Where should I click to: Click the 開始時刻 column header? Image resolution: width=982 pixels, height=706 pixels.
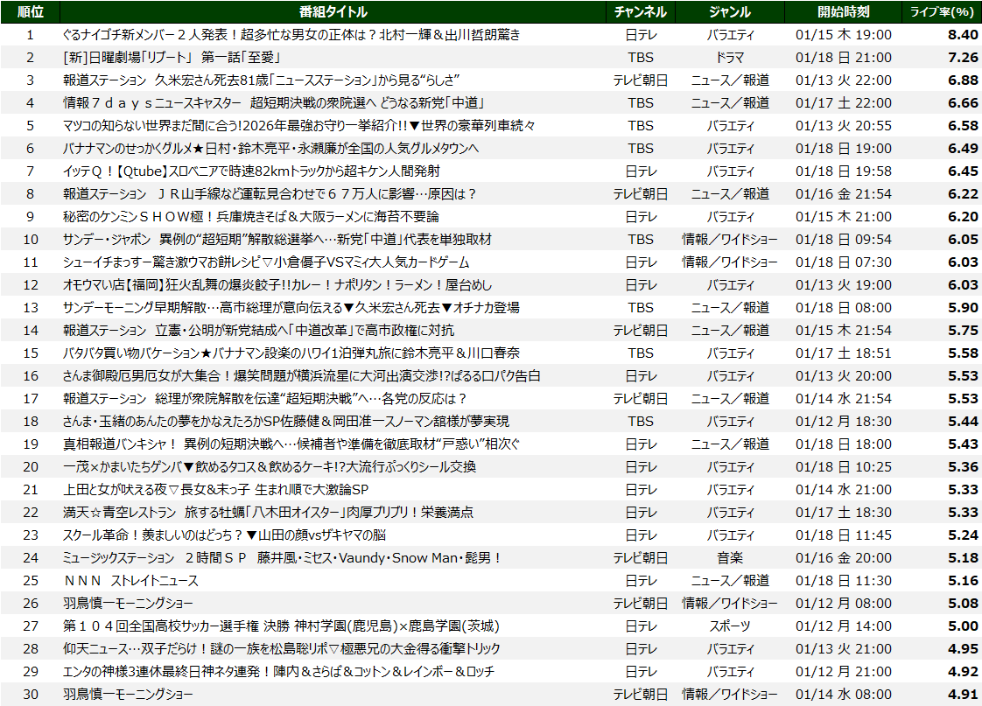tap(844, 11)
